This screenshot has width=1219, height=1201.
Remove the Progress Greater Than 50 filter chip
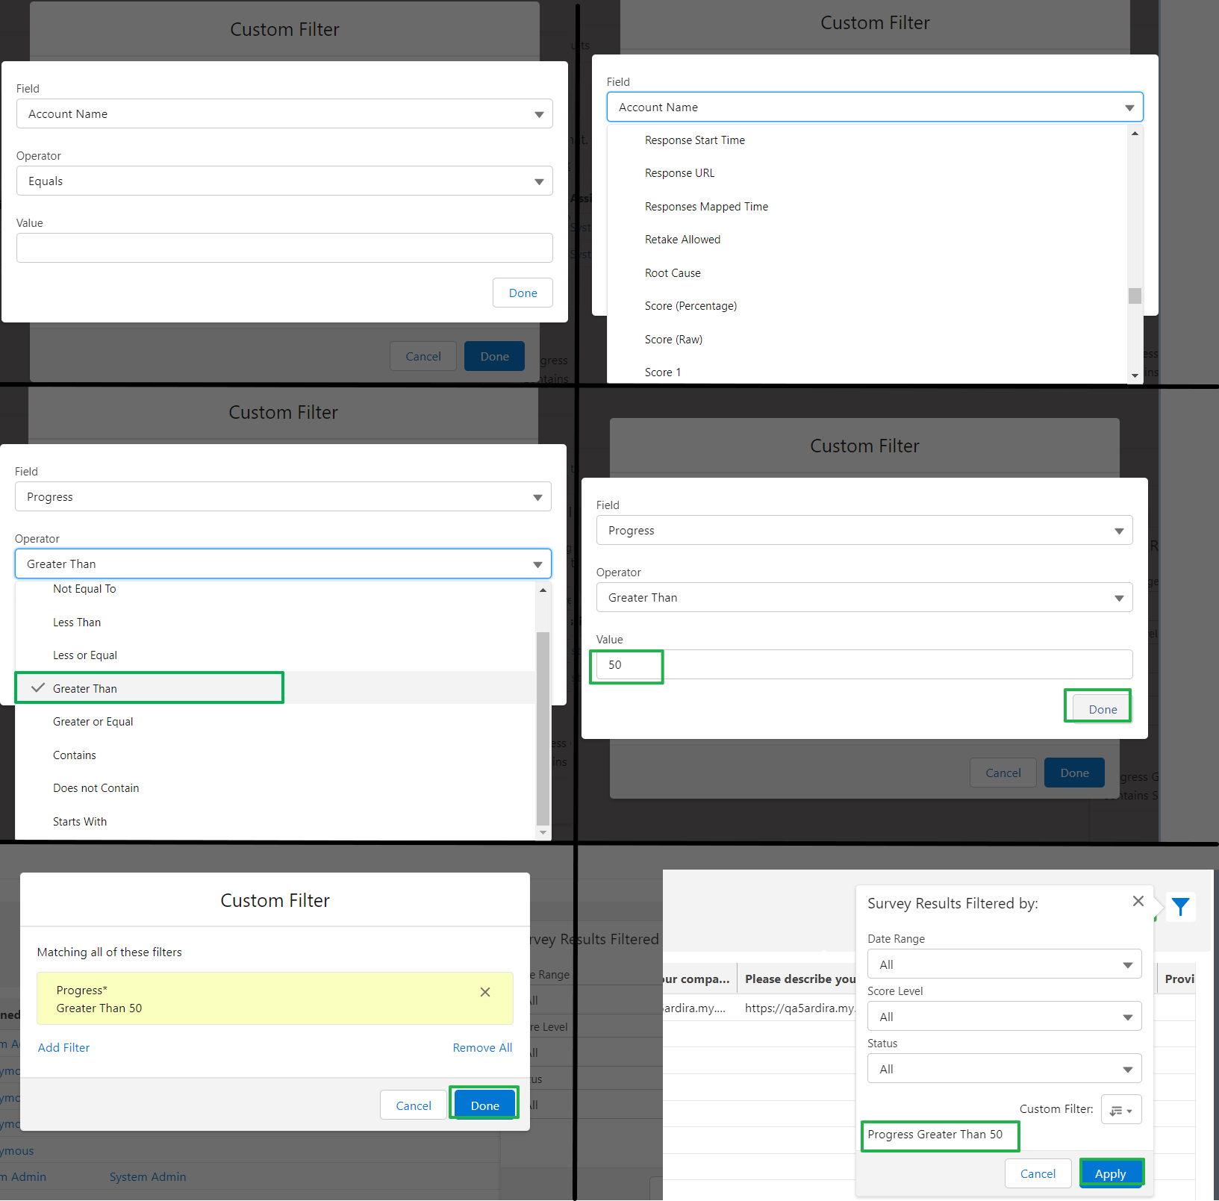point(485,992)
